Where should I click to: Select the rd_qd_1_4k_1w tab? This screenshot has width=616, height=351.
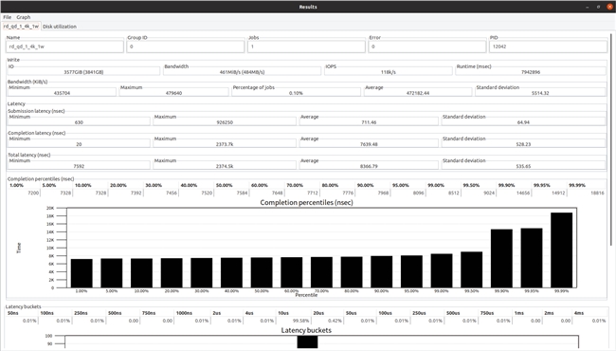pyautogui.click(x=21, y=27)
